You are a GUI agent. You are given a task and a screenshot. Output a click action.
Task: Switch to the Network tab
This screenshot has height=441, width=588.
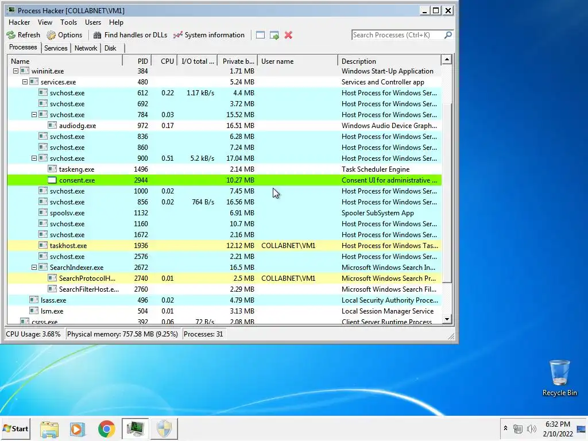pos(86,48)
